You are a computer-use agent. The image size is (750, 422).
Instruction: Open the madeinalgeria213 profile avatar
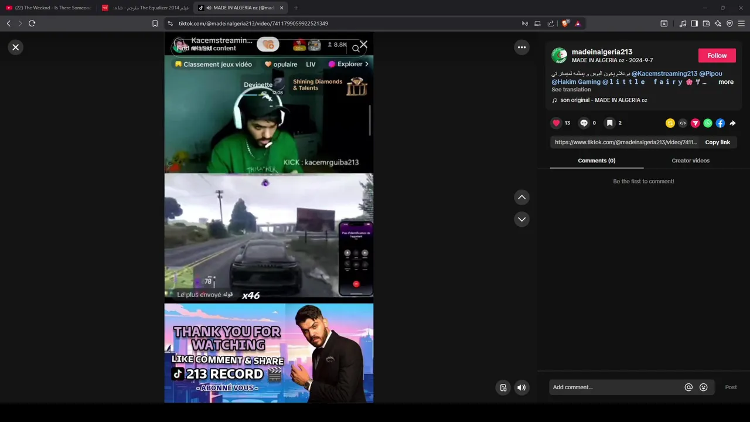[560, 56]
